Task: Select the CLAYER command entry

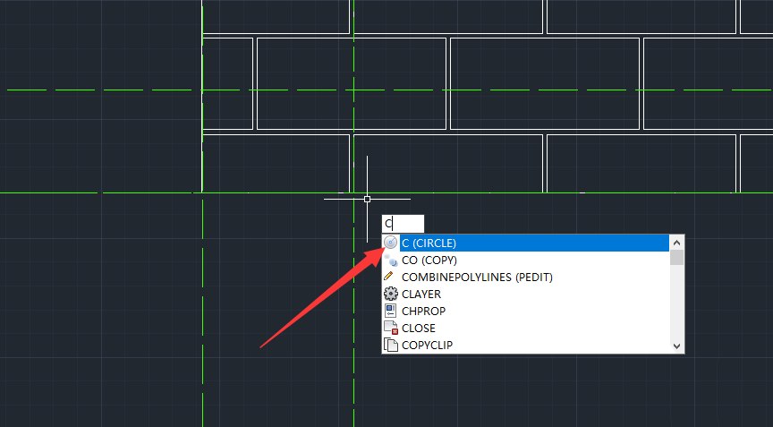Action: click(421, 294)
